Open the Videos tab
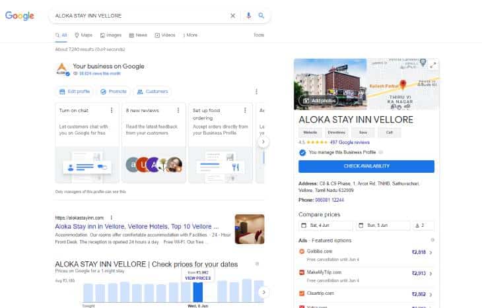Screen dimensions: 482x308 point(165,35)
